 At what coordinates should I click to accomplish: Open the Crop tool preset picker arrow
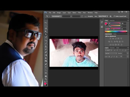tap(50, 16)
